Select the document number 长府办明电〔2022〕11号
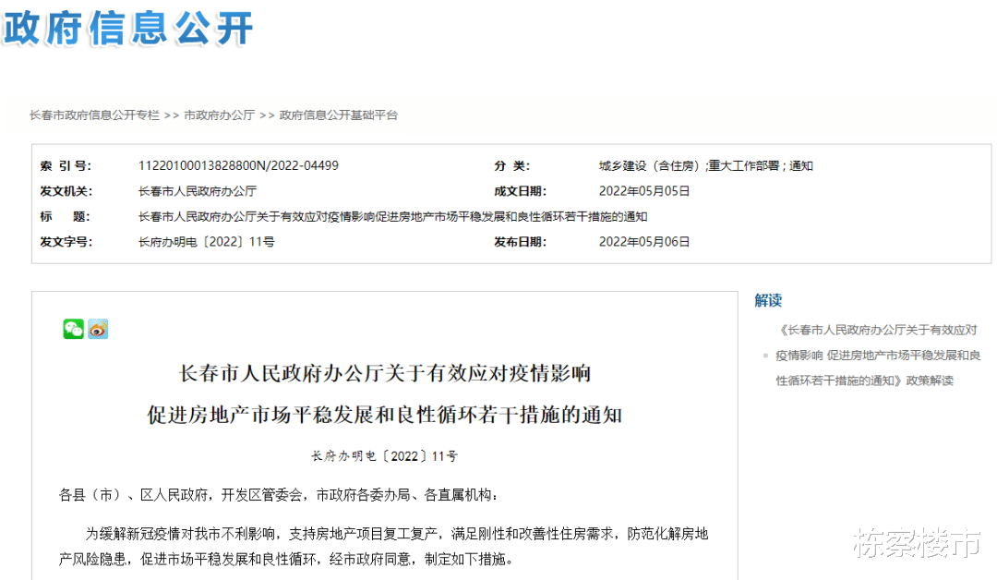The width and height of the screenshot is (997, 580). 204,241
